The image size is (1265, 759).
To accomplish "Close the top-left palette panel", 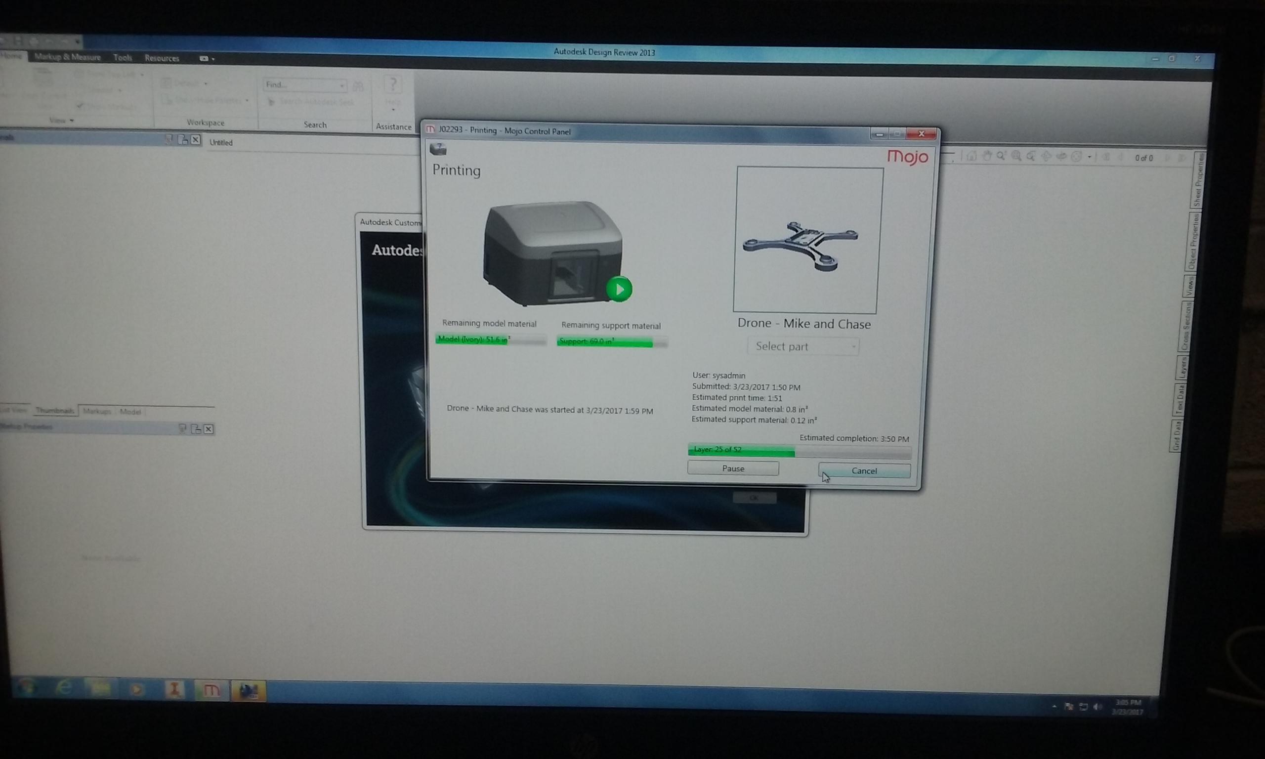I will 195,140.
